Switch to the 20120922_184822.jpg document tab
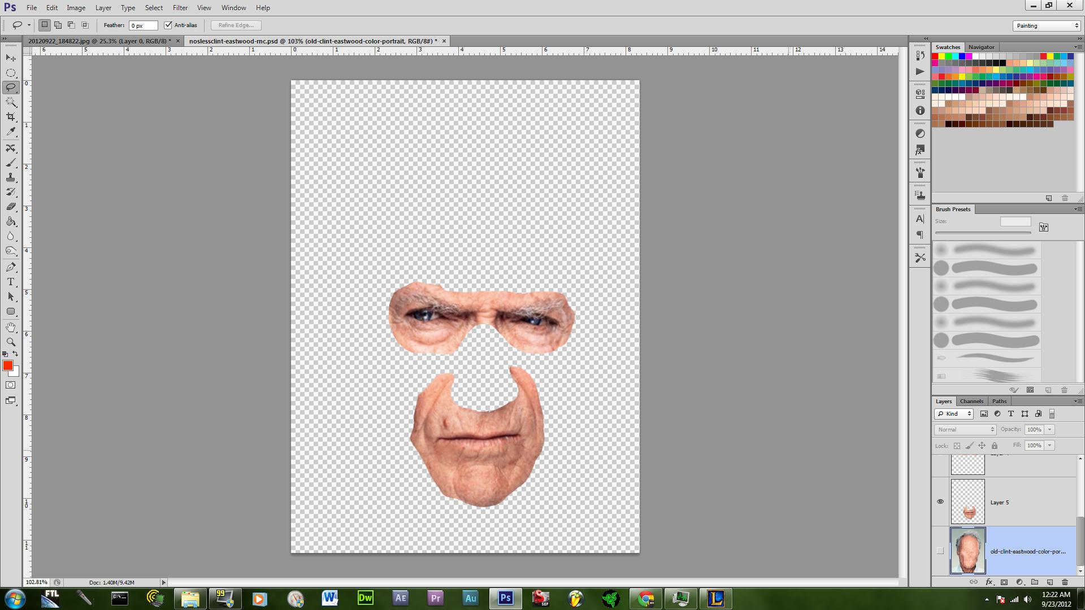The width and height of the screenshot is (1085, 610). (x=99, y=41)
